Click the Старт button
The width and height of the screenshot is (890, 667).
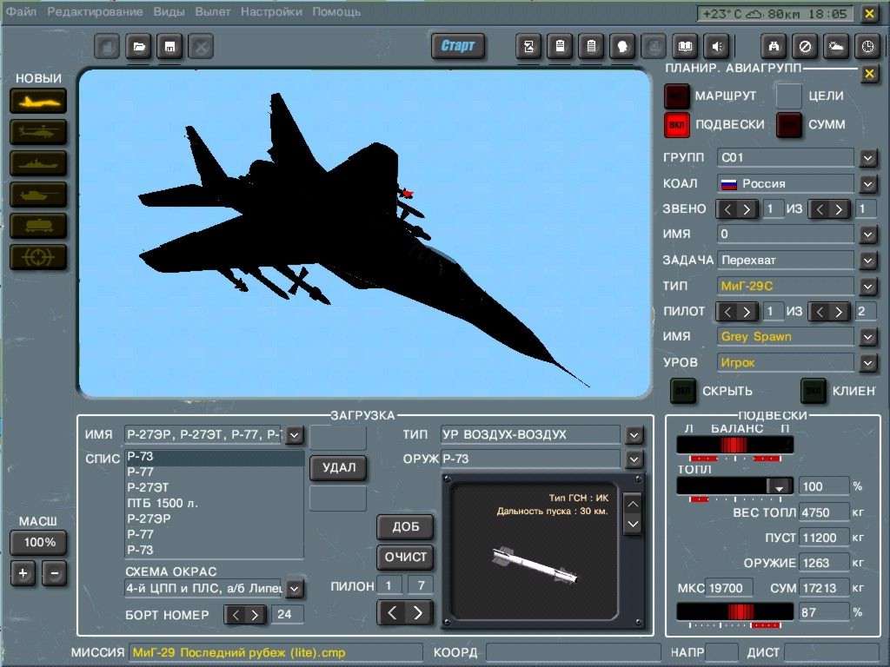pyautogui.click(x=457, y=46)
